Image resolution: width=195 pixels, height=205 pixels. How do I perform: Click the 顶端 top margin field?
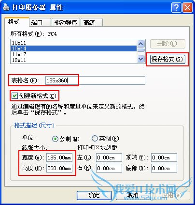tap(164, 158)
